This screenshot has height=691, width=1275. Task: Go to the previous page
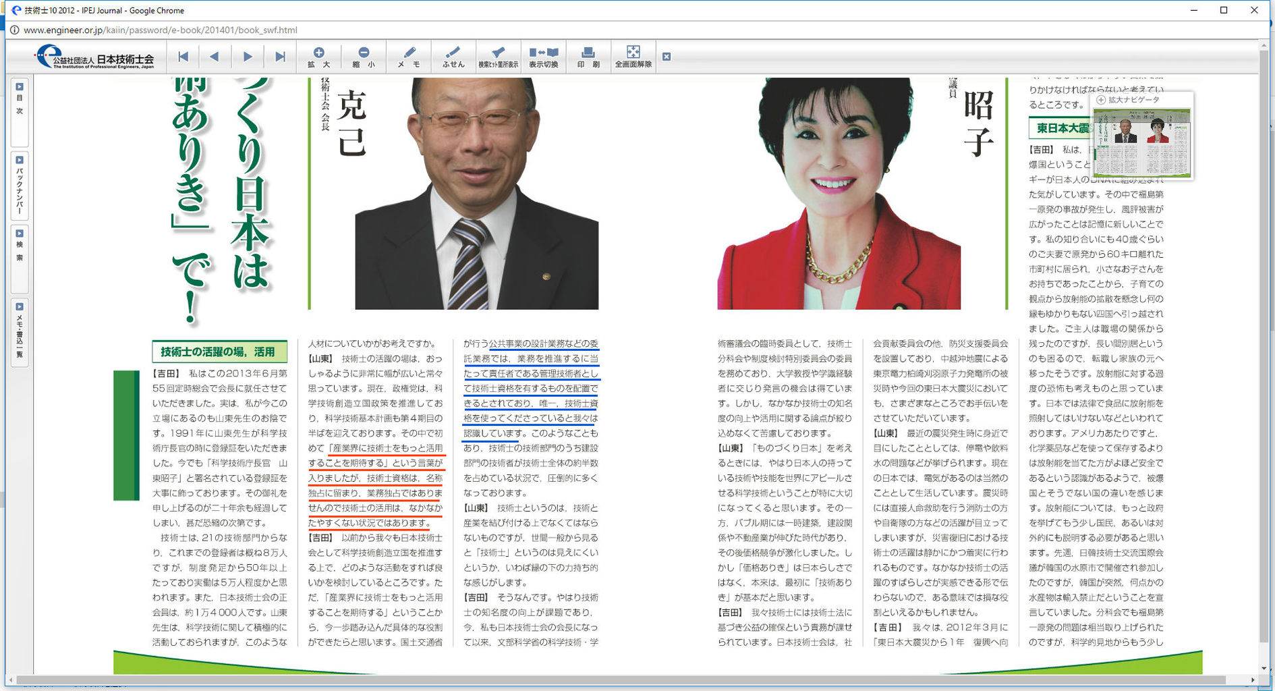(215, 57)
